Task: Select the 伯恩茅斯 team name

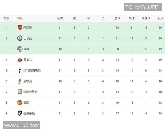Action: click(x=29, y=113)
